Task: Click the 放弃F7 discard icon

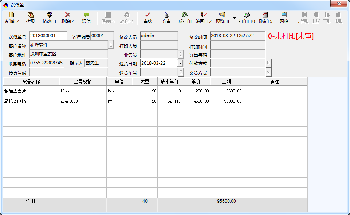Action: coord(126,15)
